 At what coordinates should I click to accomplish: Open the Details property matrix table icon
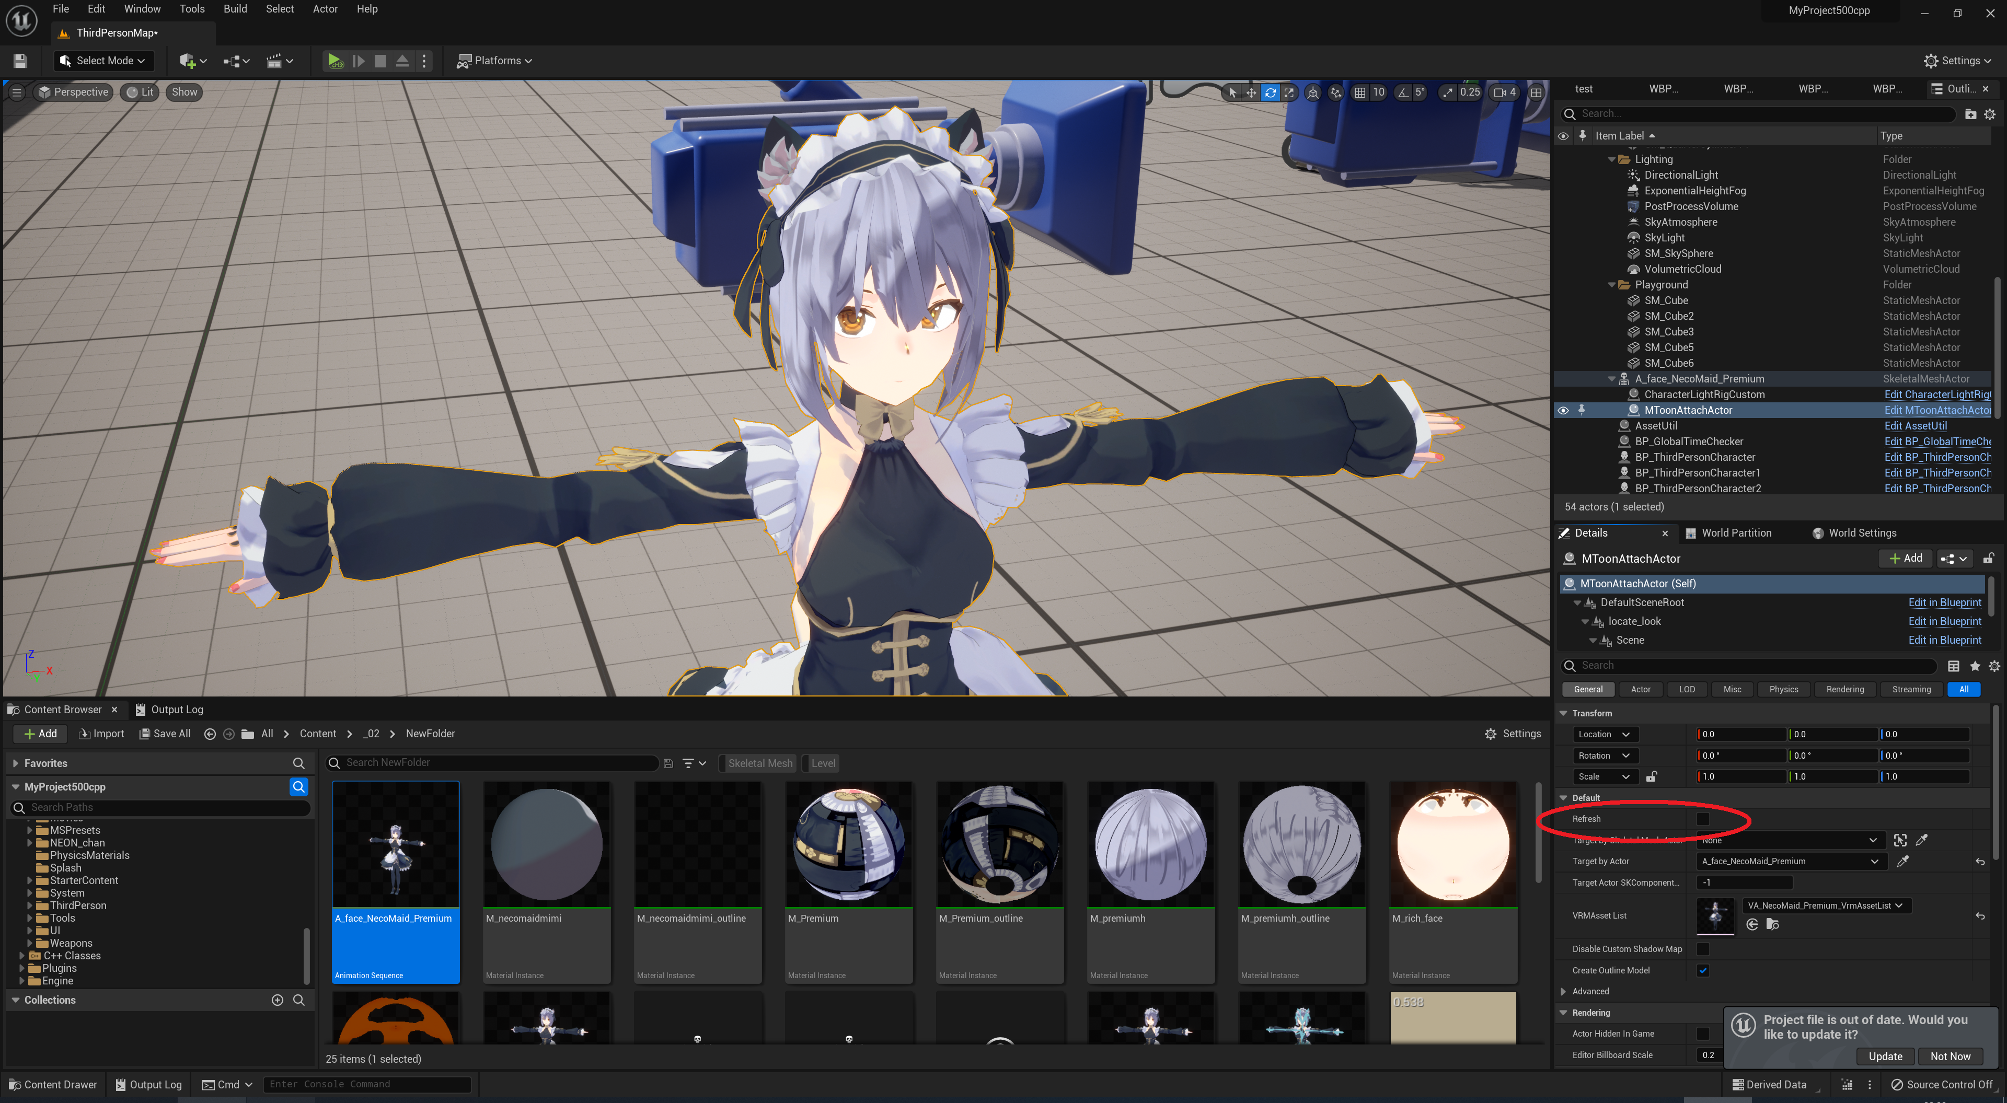coord(1953,666)
